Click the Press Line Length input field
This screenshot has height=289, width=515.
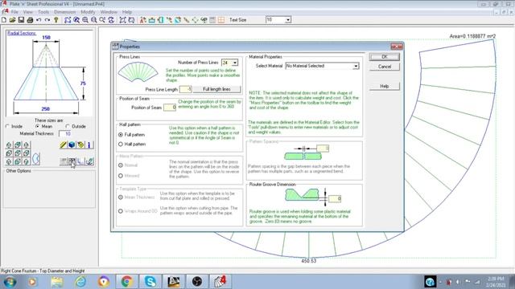pyautogui.click(x=186, y=89)
